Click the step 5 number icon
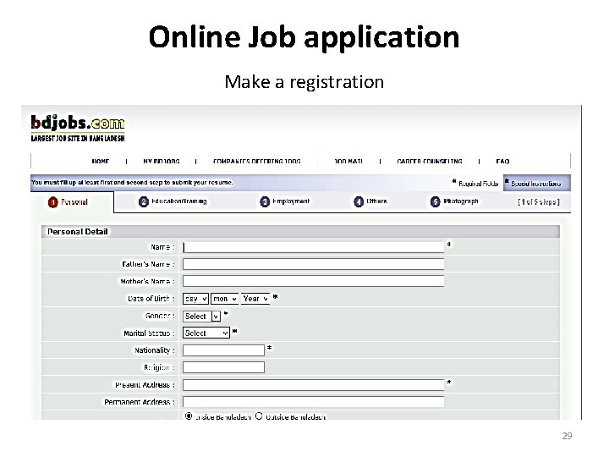609x457 pixels. (435, 201)
